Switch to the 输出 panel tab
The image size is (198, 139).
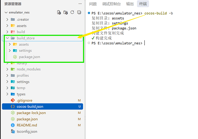(130, 4)
